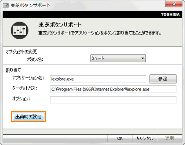
Task: Click the アプリケーション名 field with iexplore.exe
Action: click(98, 79)
